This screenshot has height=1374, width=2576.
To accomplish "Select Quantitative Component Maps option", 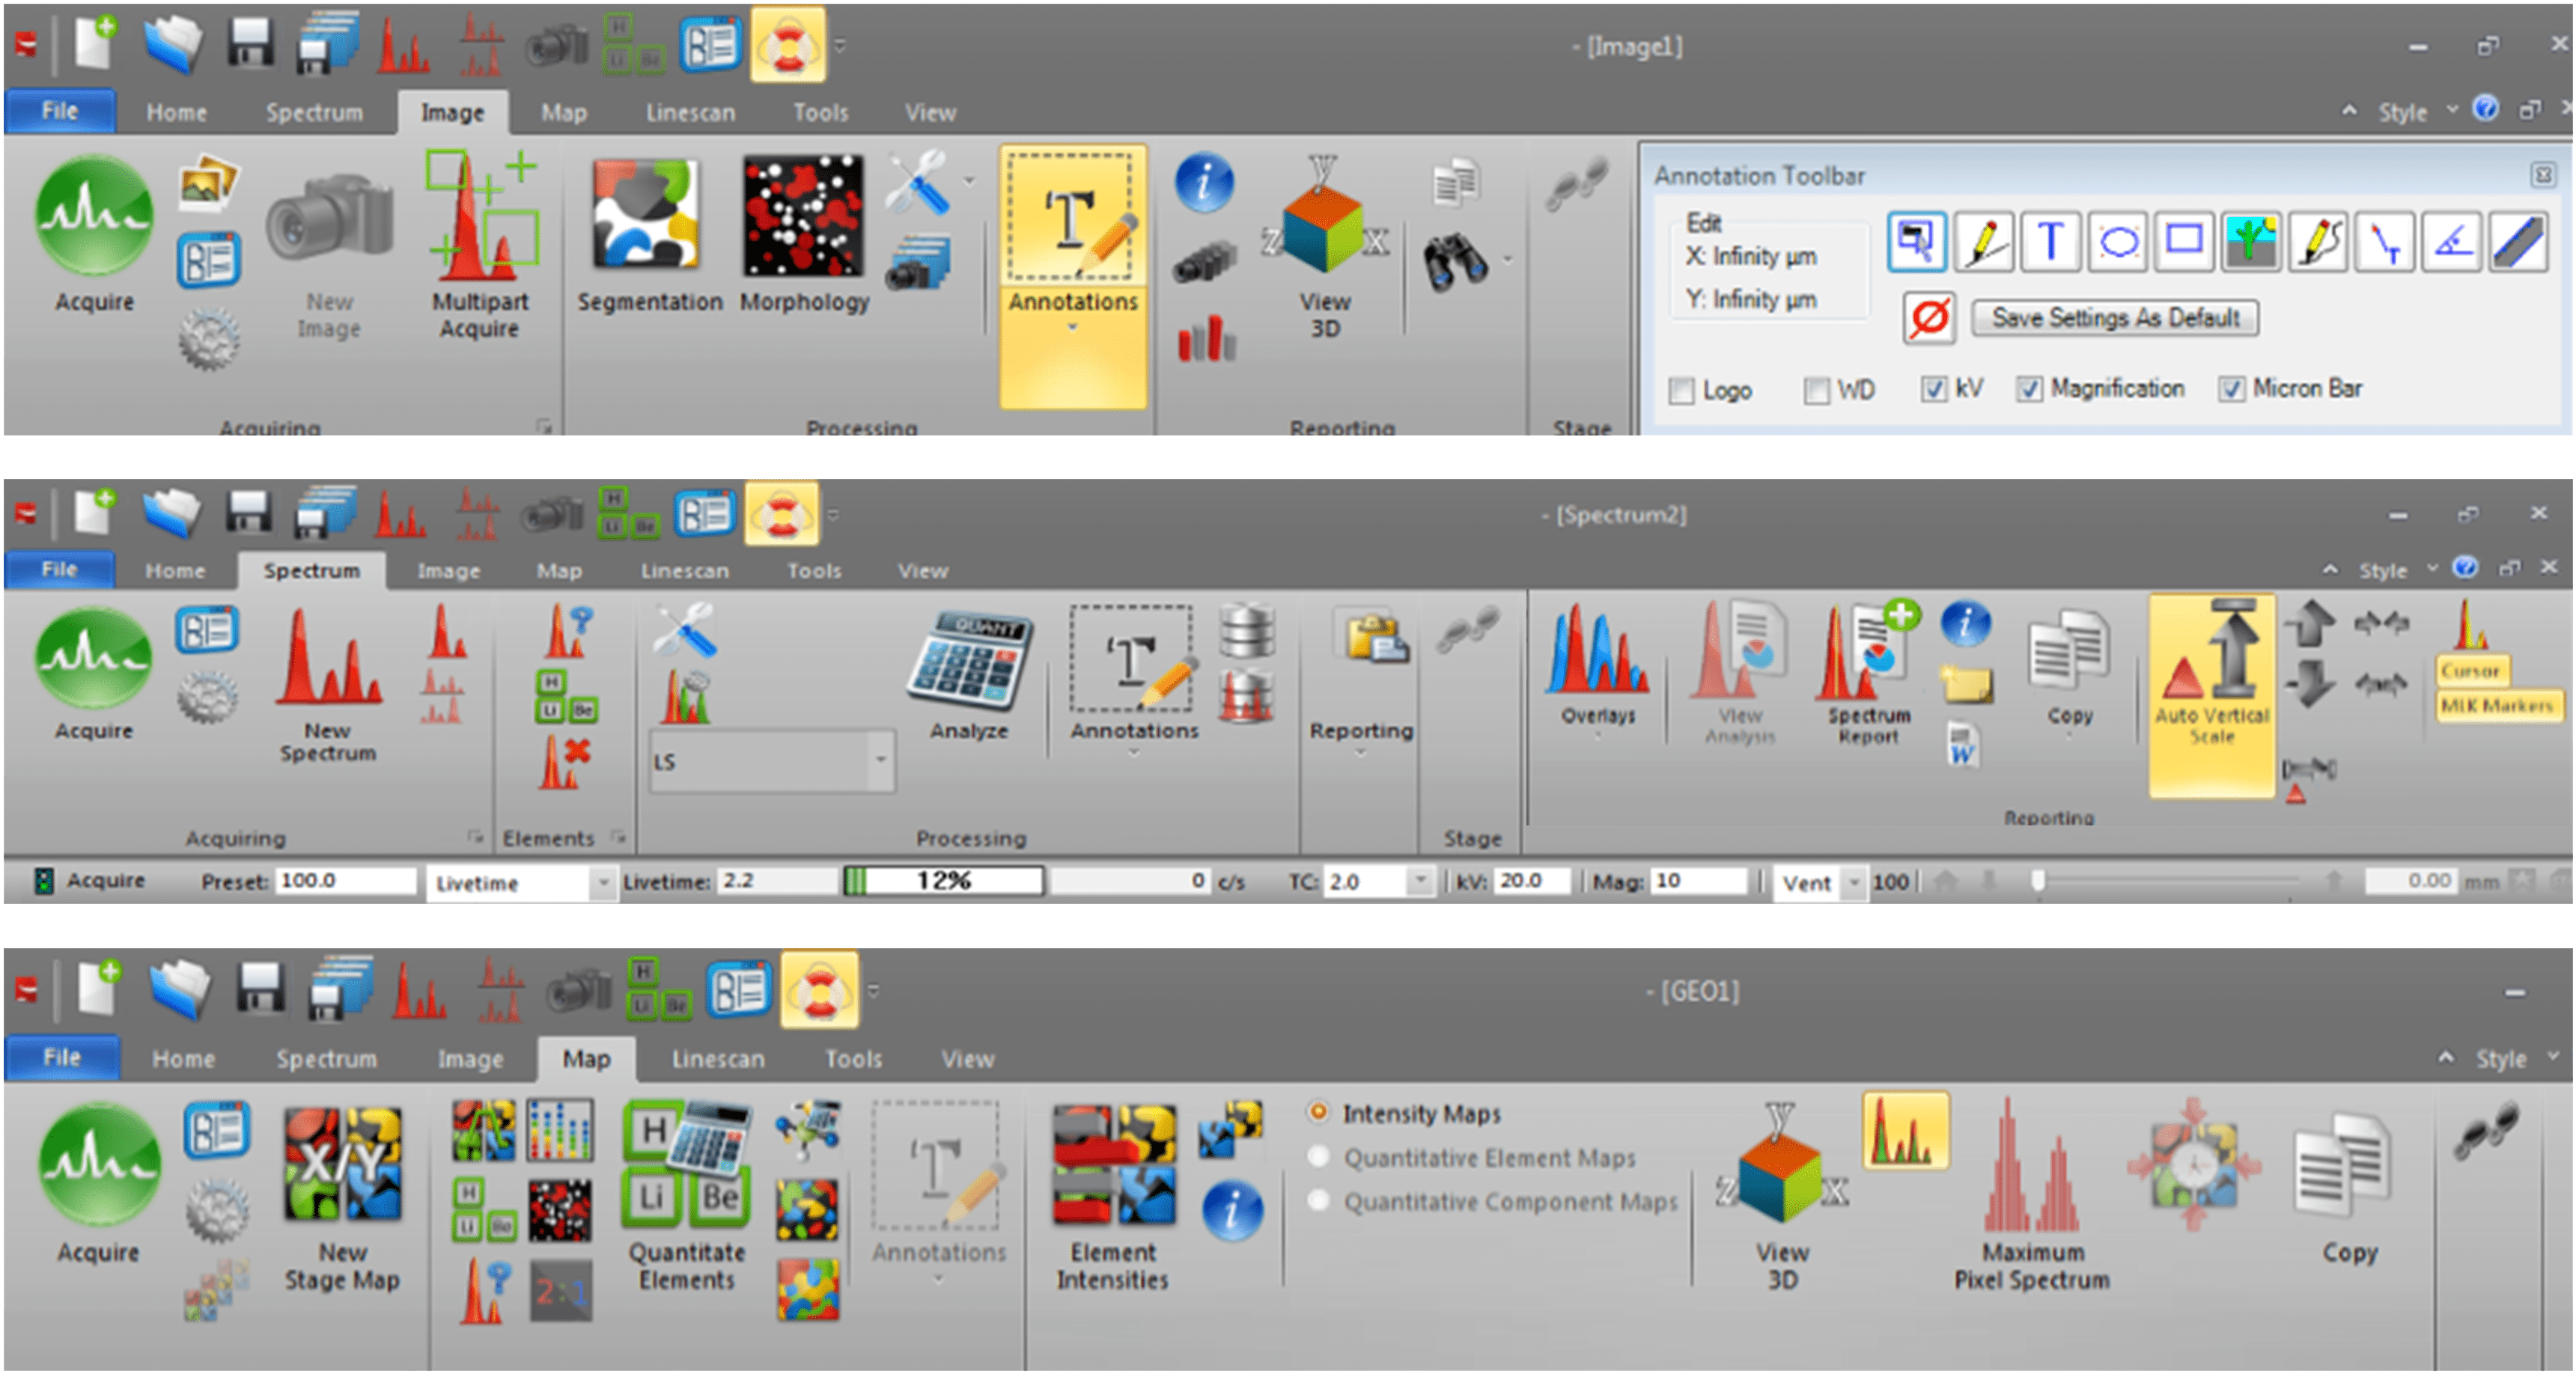I will tap(1318, 1200).
